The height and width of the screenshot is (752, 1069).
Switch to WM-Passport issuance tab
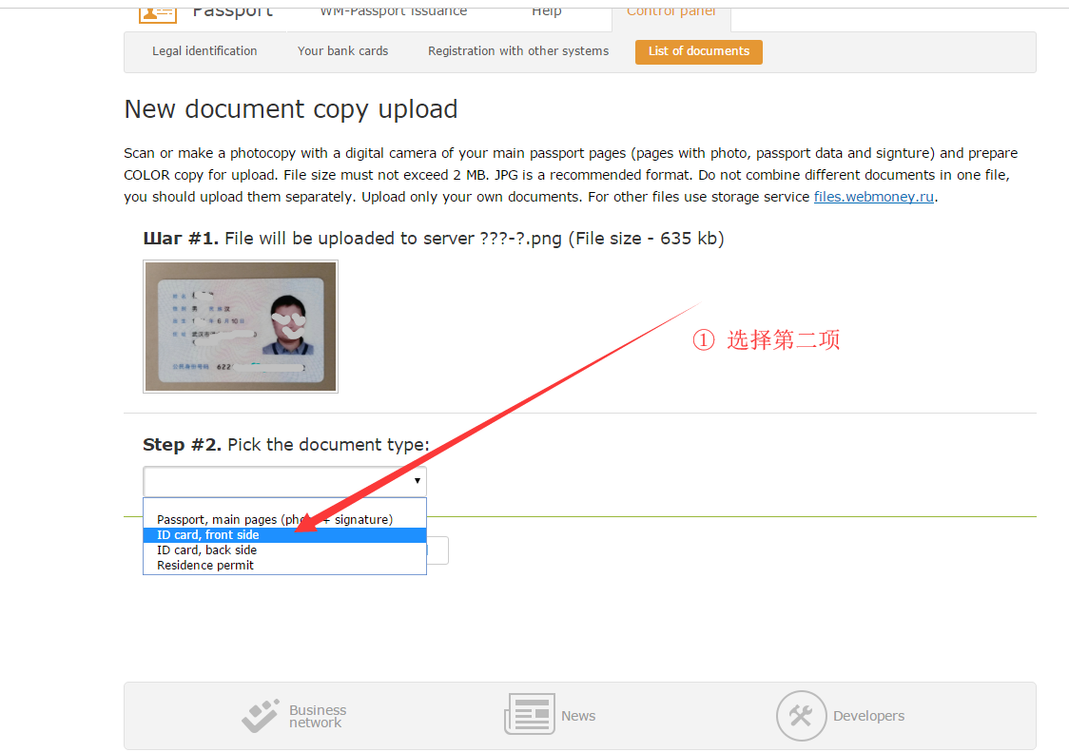(x=393, y=11)
